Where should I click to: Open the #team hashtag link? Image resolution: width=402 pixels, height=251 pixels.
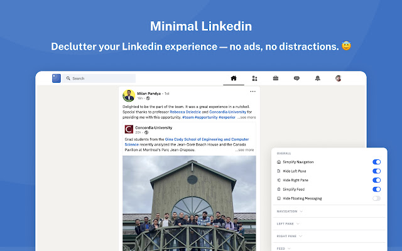click(188, 117)
